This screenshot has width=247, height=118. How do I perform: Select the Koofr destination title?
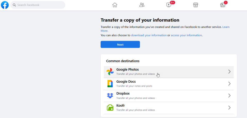[x=120, y=106]
